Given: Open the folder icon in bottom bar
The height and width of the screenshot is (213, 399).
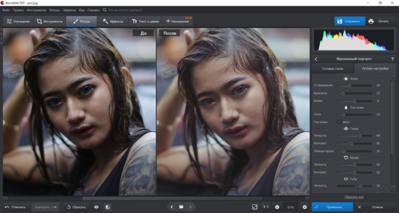Looking at the screenshot, I should (x=181, y=207).
